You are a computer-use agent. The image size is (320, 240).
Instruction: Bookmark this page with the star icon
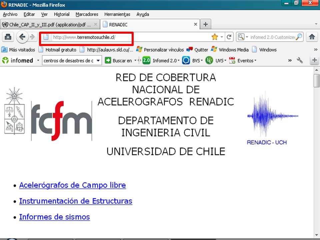(215, 37)
